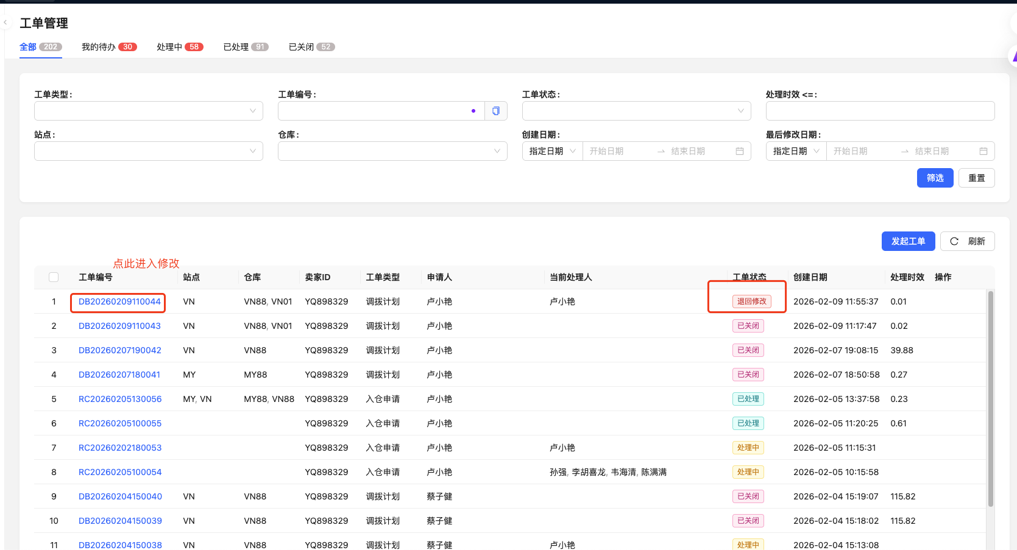Viewport: 1017px width, 550px height.
Task: Open the 工单类型 dropdown
Action: (149, 111)
